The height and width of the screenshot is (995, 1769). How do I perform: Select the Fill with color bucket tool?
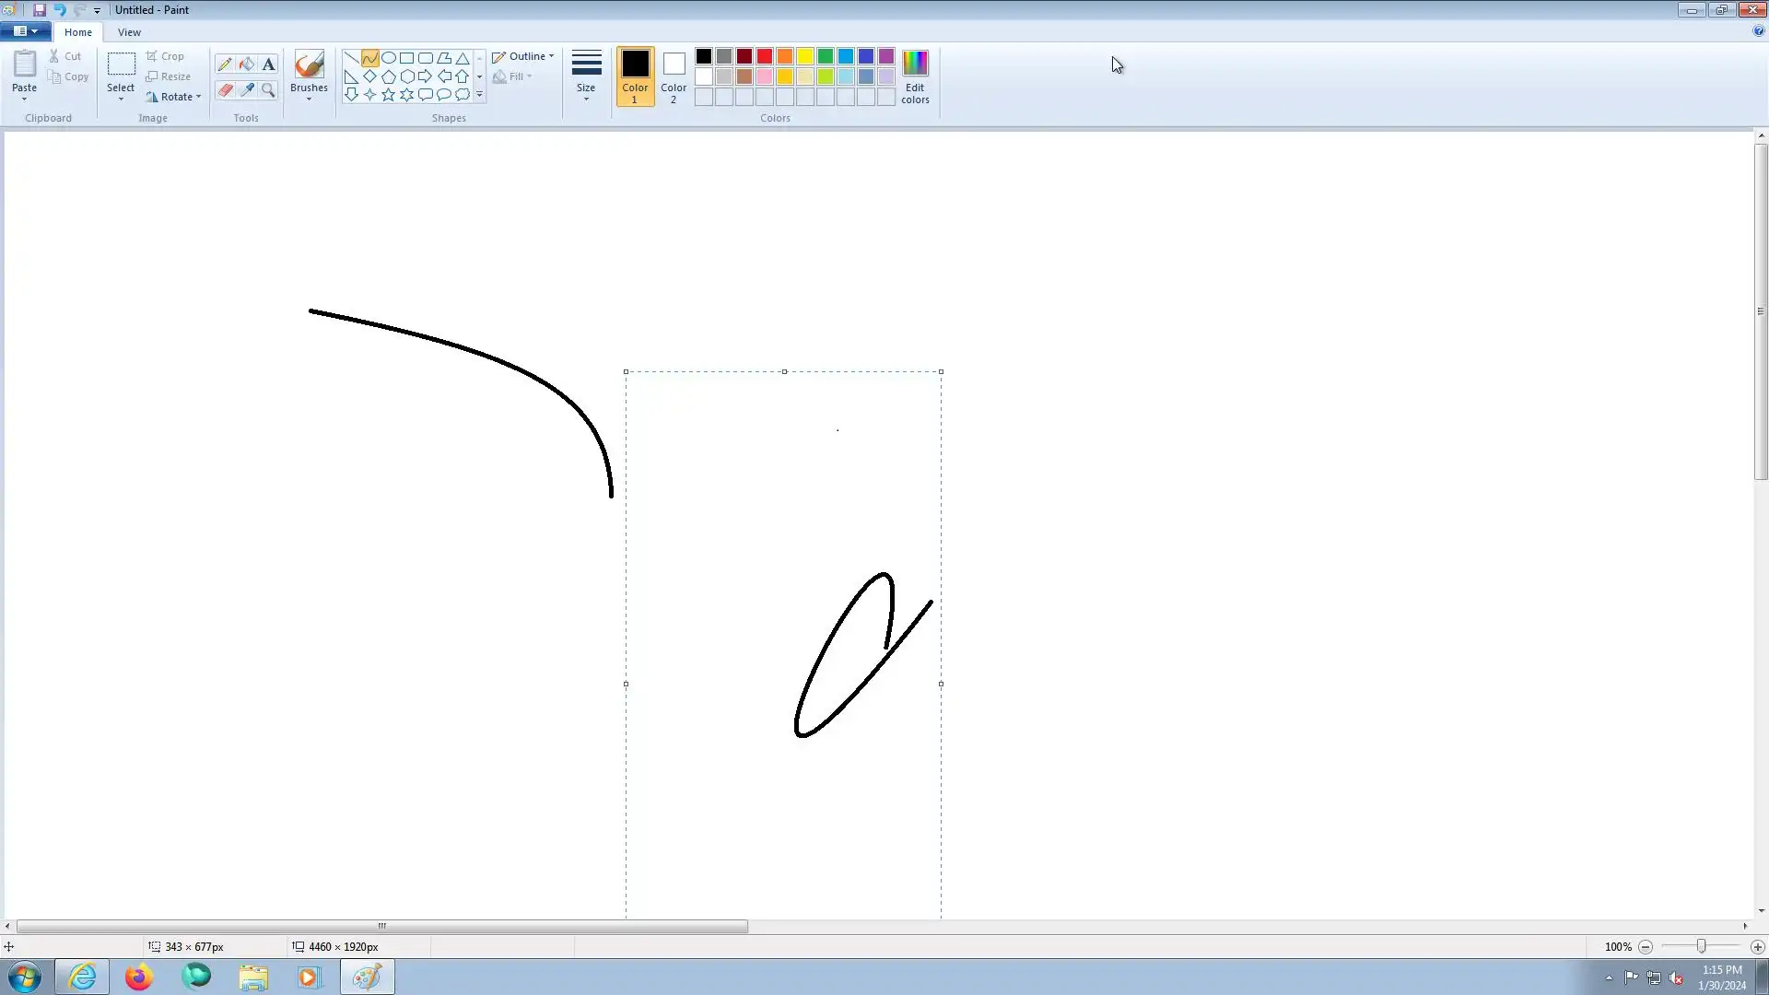[x=247, y=64]
